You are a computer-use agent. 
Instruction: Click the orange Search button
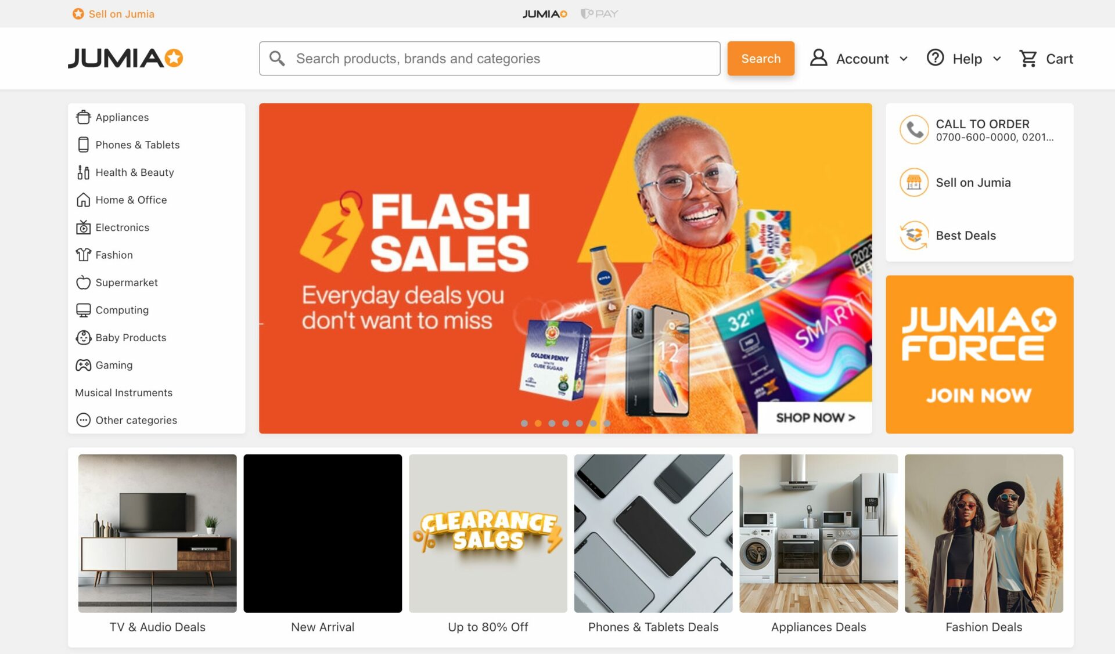pyautogui.click(x=761, y=57)
